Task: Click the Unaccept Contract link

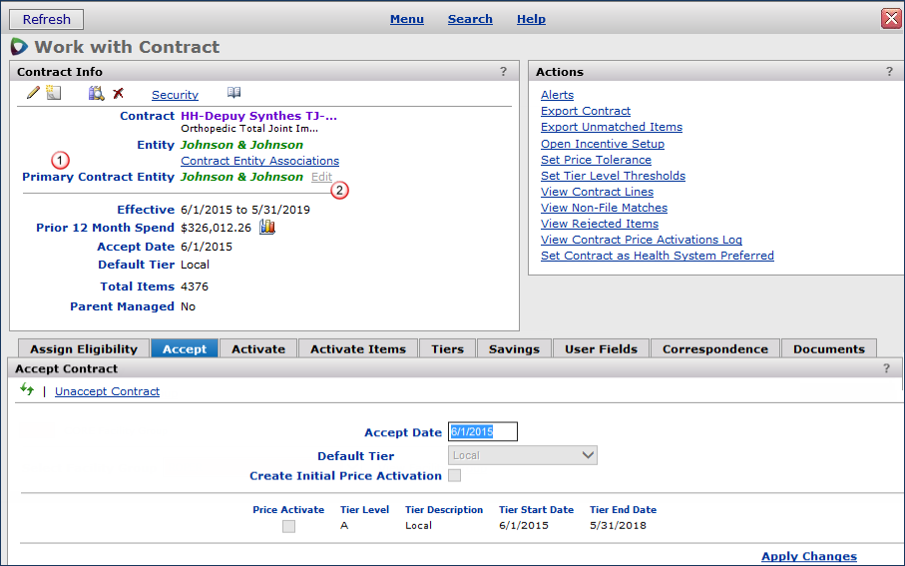Action: (x=107, y=391)
